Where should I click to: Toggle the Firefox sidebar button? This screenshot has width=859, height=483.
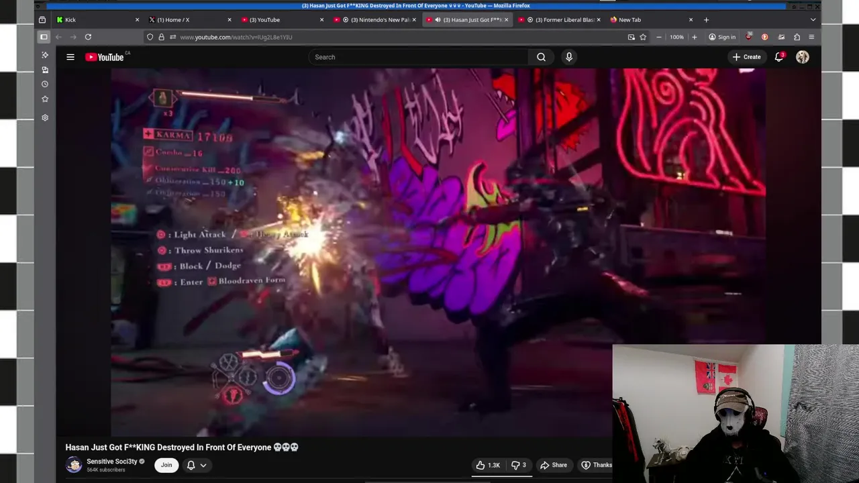(x=44, y=37)
